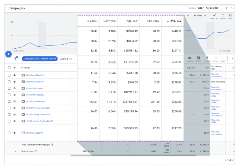The image size is (238, 168).
Task: Collapse the table toolbar with chevron up
Action: coord(232,59)
